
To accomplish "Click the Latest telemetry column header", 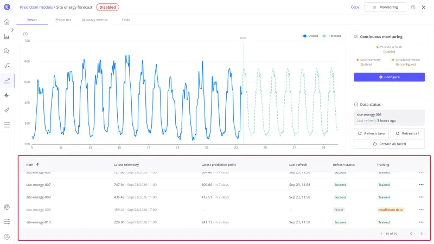I will [x=126, y=165].
